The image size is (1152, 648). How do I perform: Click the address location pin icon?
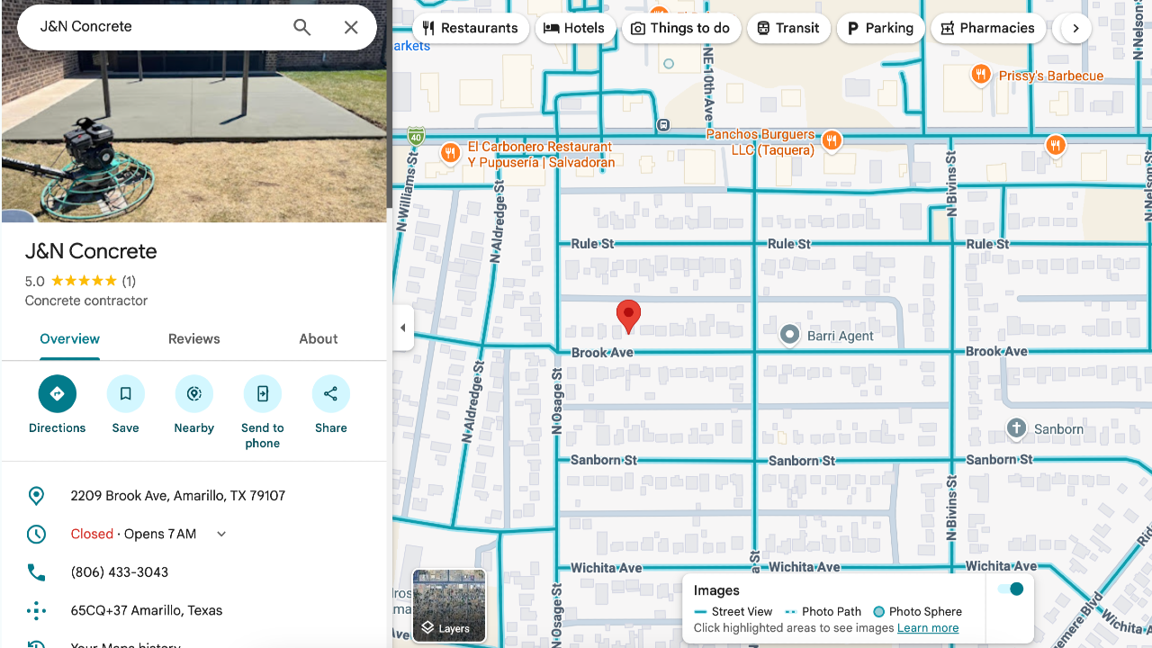(x=36, y=496)
